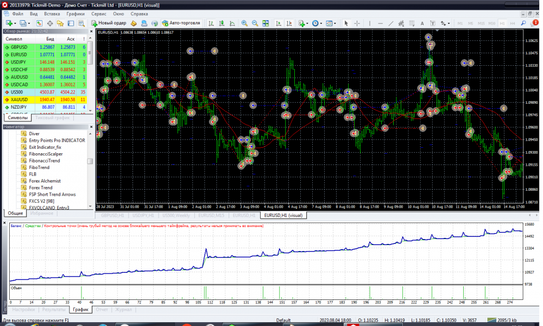Open the Файл menu

pos(18,14)
